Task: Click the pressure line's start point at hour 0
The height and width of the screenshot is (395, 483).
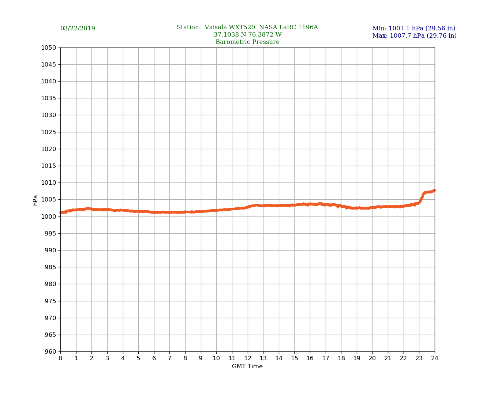Action: [61, 212]
